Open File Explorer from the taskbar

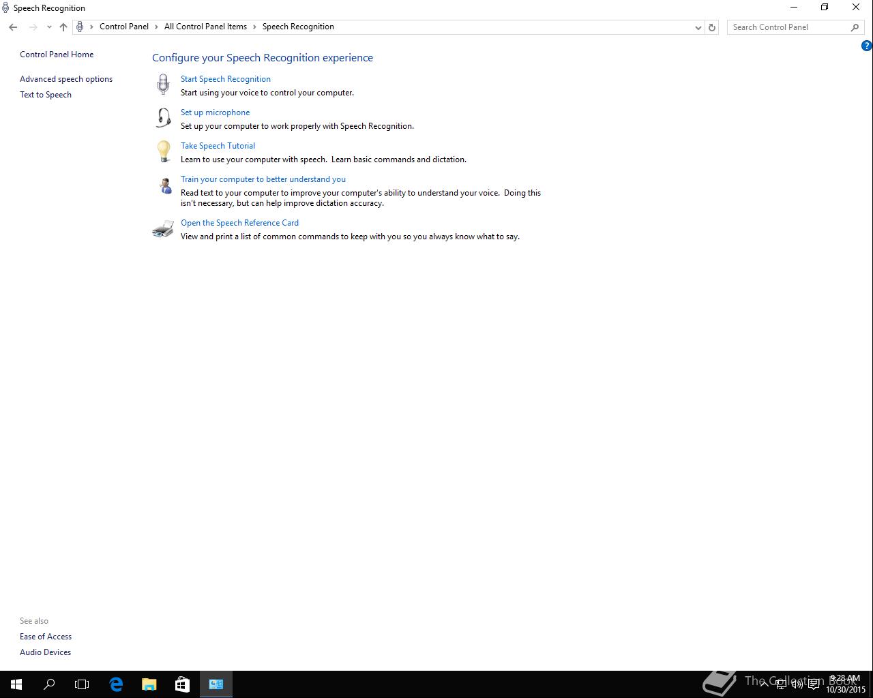click(149, 684)
